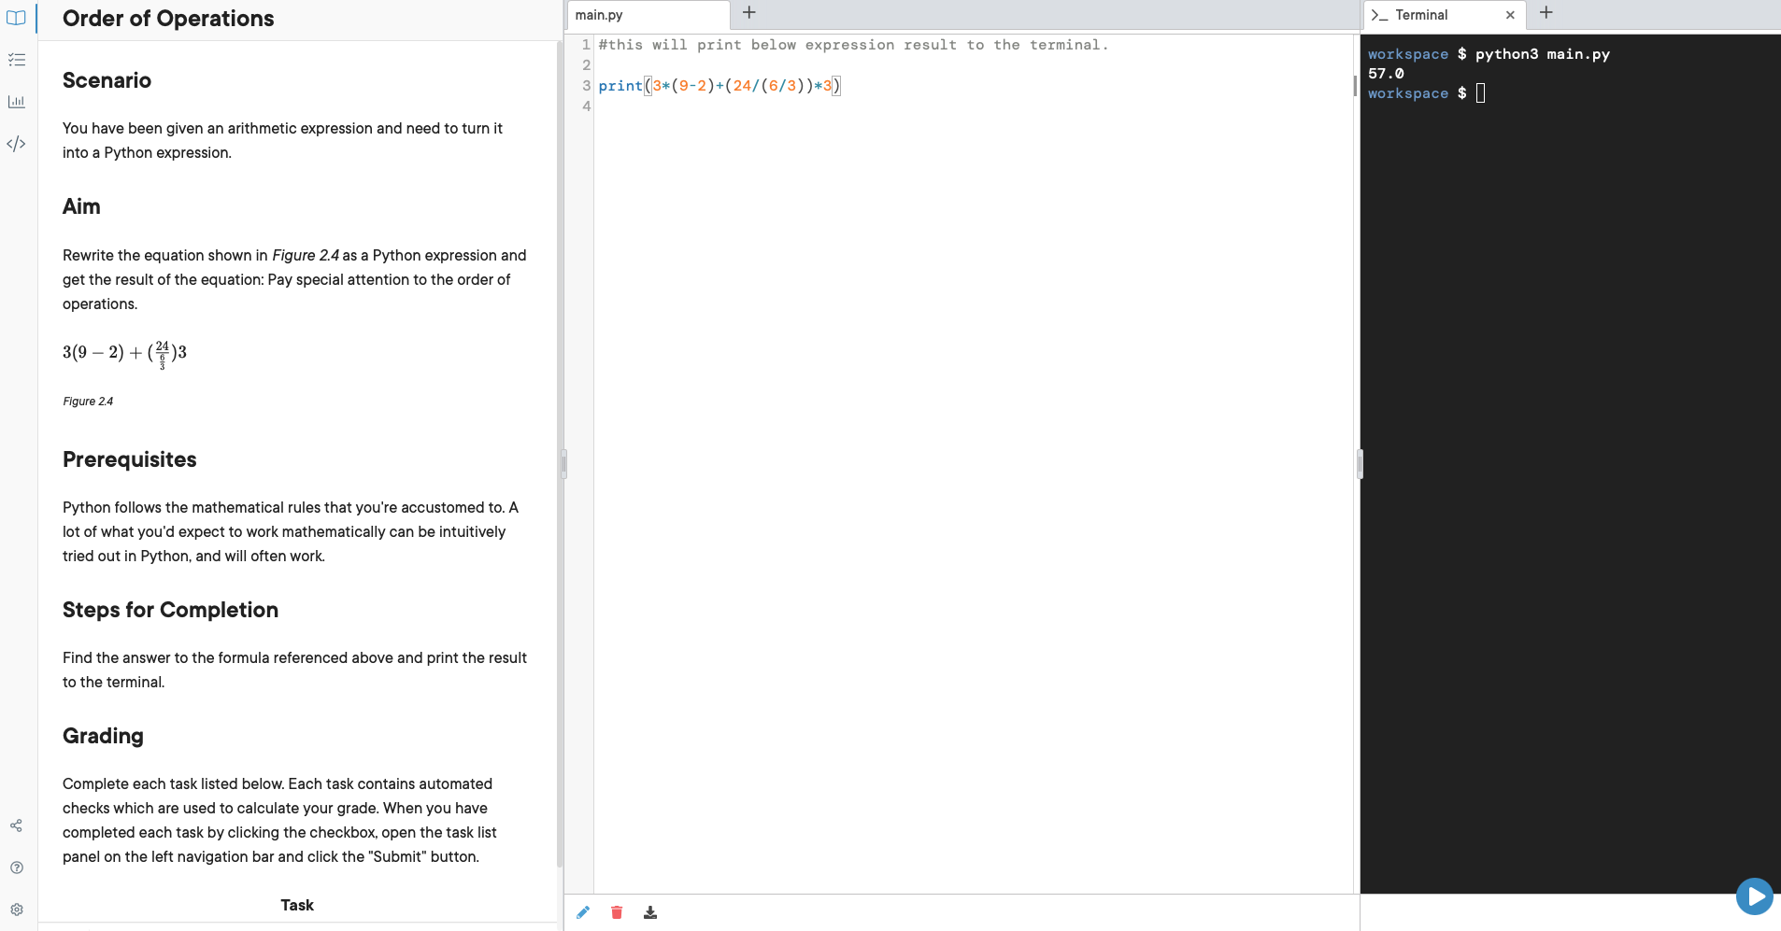Click line 3 print statement in editor
Viewport: 1781px width, 931px height.
coord(720,86)
